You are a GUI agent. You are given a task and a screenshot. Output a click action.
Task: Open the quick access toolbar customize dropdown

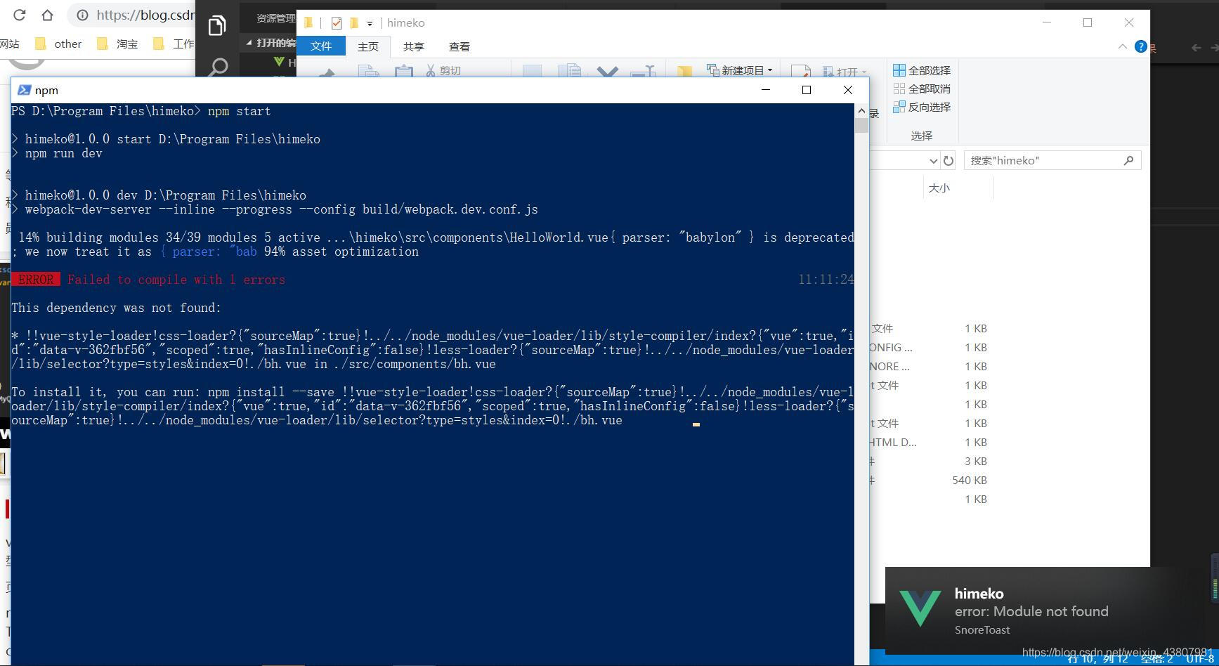coord(370,23)
